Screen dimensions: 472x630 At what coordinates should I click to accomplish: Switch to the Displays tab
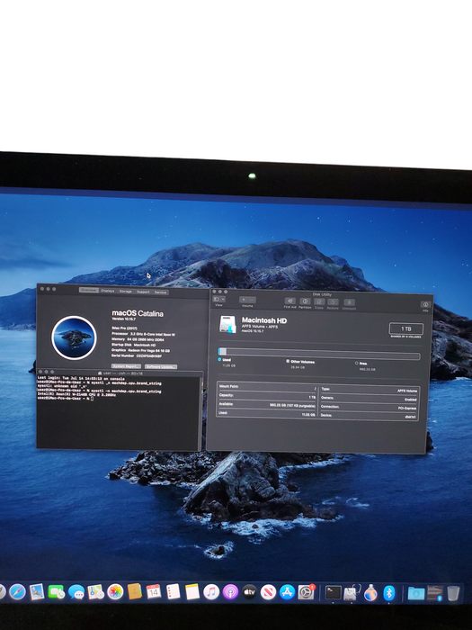click(108, 291)
